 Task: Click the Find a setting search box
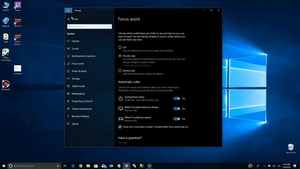[x=90, y=26]
